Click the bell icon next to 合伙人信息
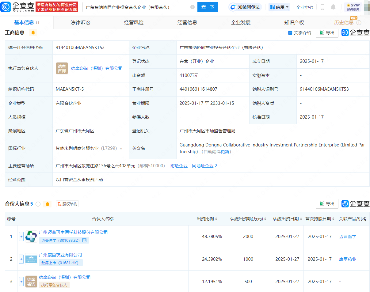This screenshot has width=370, height=292. pos(47,204)
